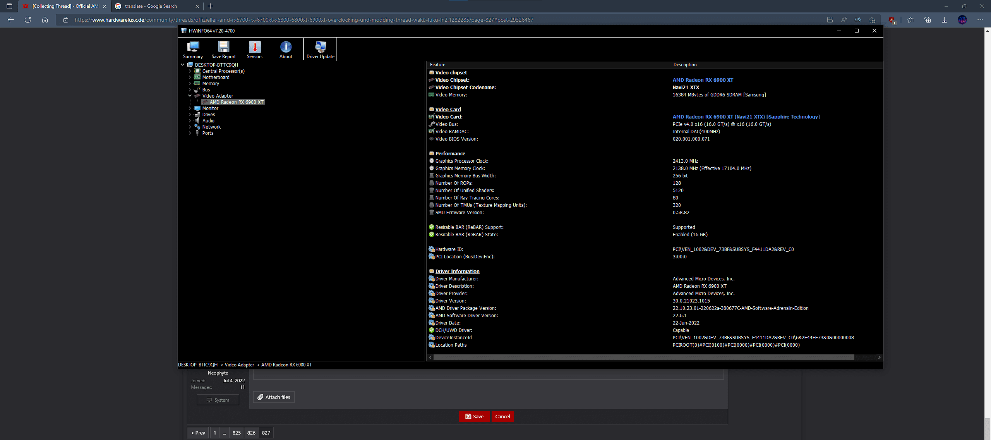Add this page to favorites
This screenshot has width=991, height=440.
coord(872,20)
